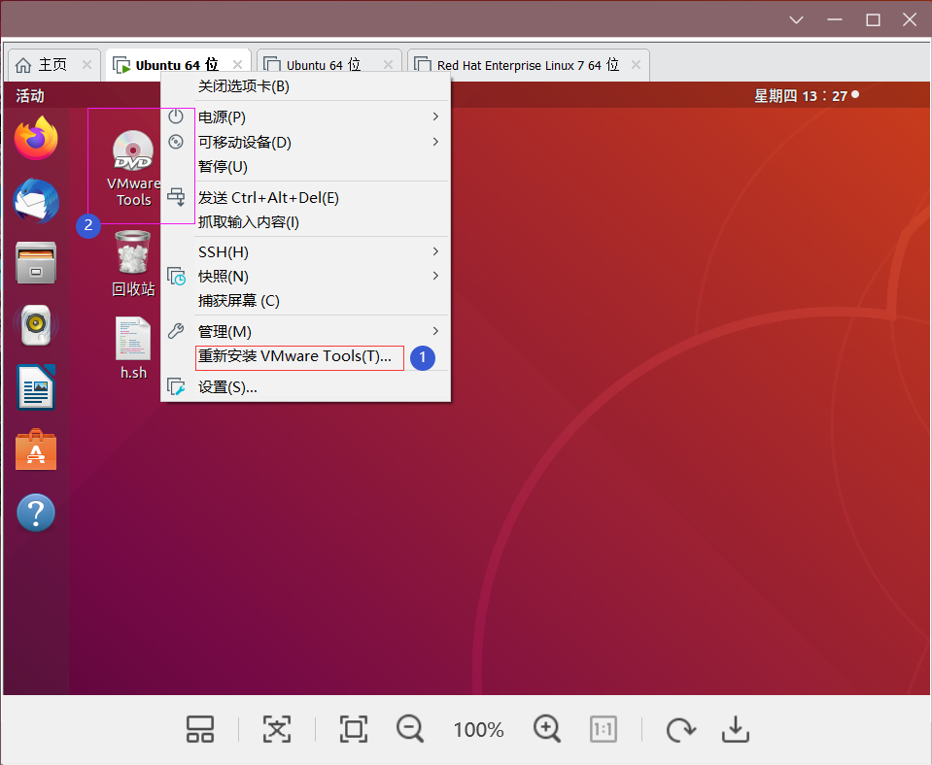This screenshot has width=932, height=765.
Task: Expand the 管理(M) submenu arrow
Action: pyautogui.click(x=435, y=331)
